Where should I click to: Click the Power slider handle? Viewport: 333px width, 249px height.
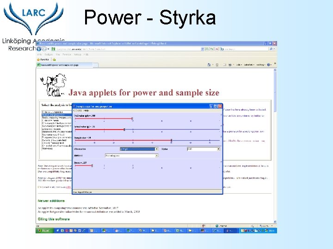[x=92, y=166]
